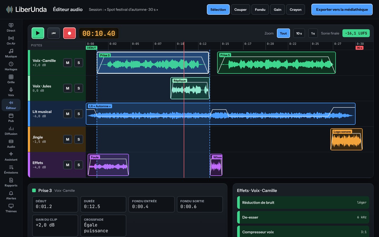Start playback with the green play button

[x=38, y=33]
